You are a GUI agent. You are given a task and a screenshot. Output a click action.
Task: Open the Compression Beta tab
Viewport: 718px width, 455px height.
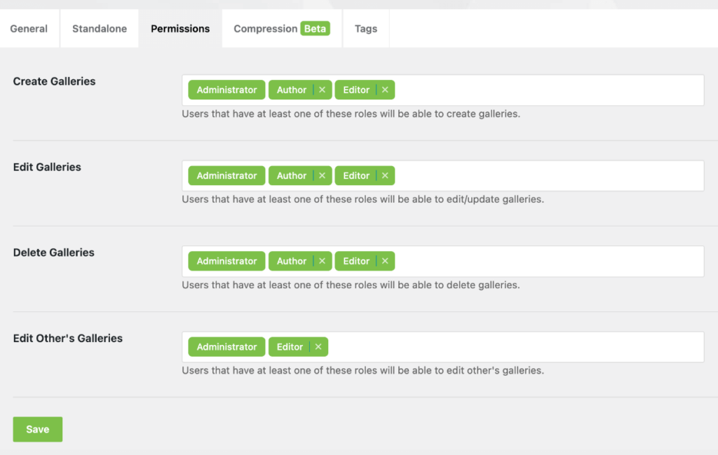[x=282, y=28]
